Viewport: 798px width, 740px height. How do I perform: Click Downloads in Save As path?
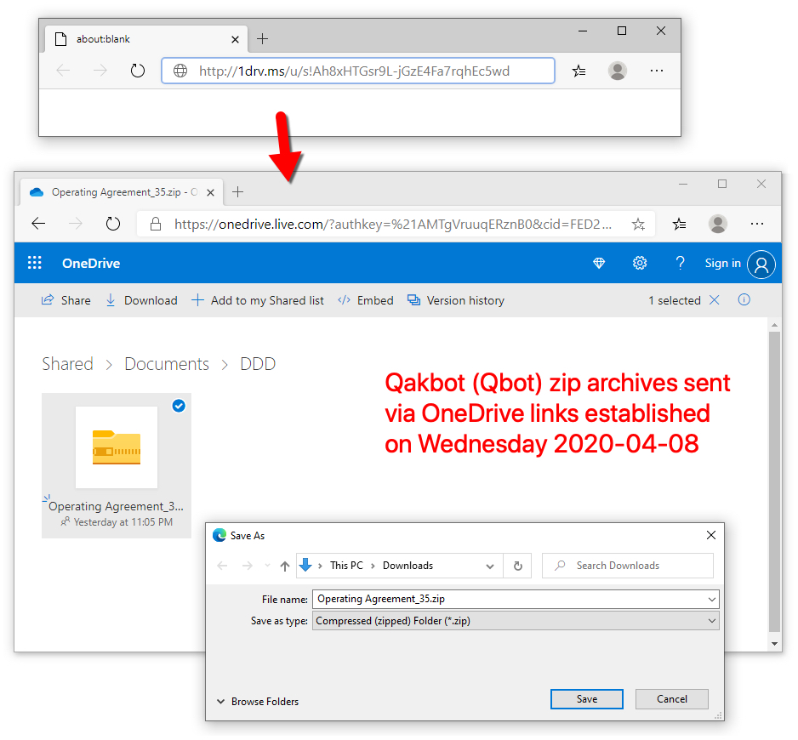pos(408,566)
